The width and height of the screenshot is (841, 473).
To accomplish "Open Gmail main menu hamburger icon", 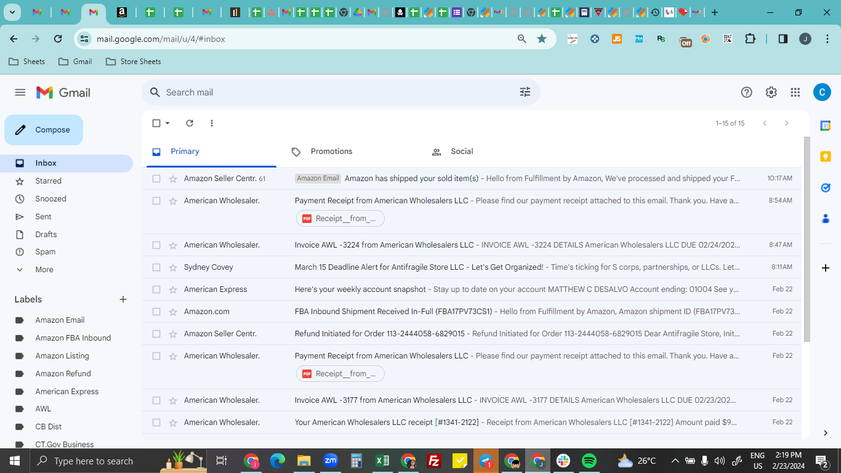I will 20,92.
